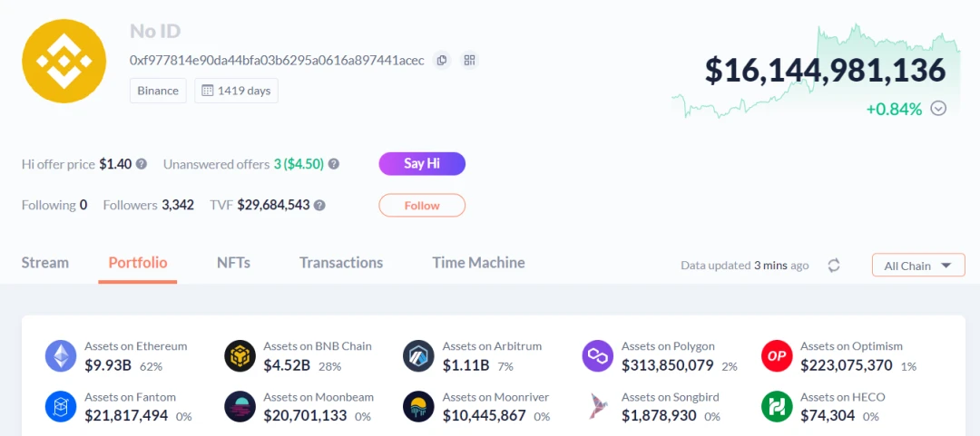
Task: Show the address QR code
Action: coord(469,61)
